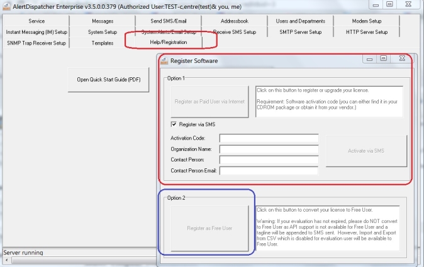Untick the Register via SMS checkbox
Image resolution: width=424 pixels, height=267 pixels.
coord(174,124)
